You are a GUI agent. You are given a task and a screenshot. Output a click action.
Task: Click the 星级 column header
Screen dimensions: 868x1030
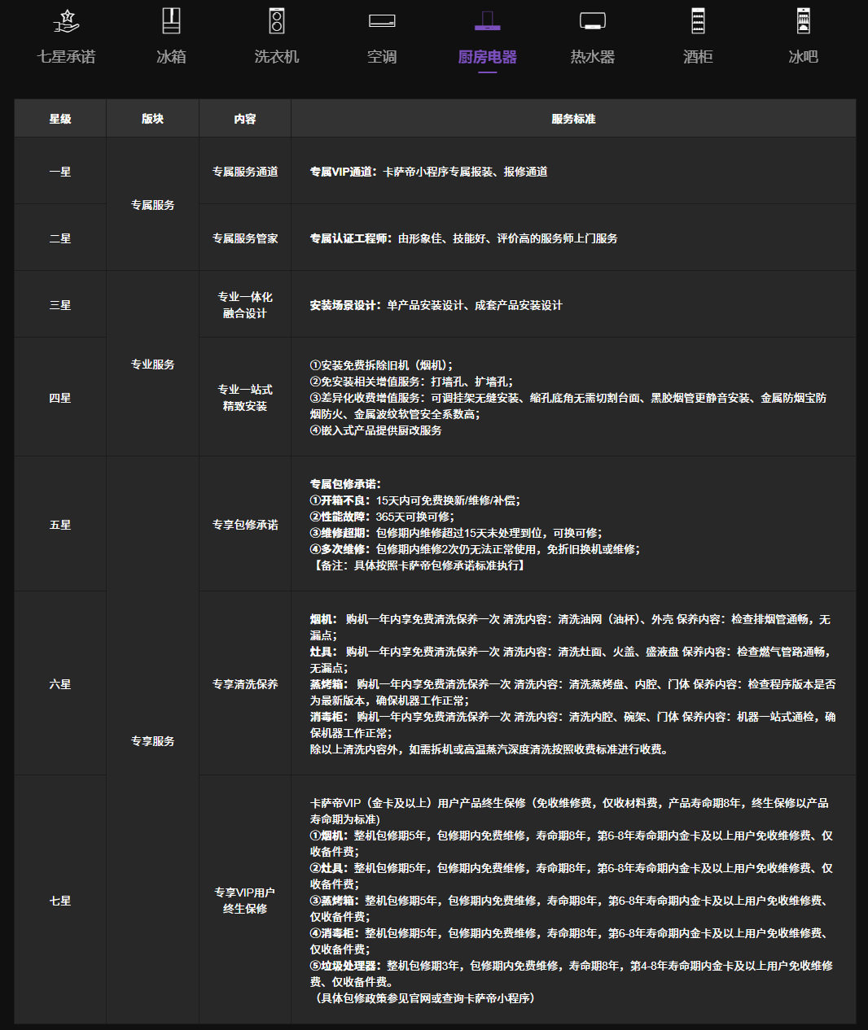click(60, 119)
